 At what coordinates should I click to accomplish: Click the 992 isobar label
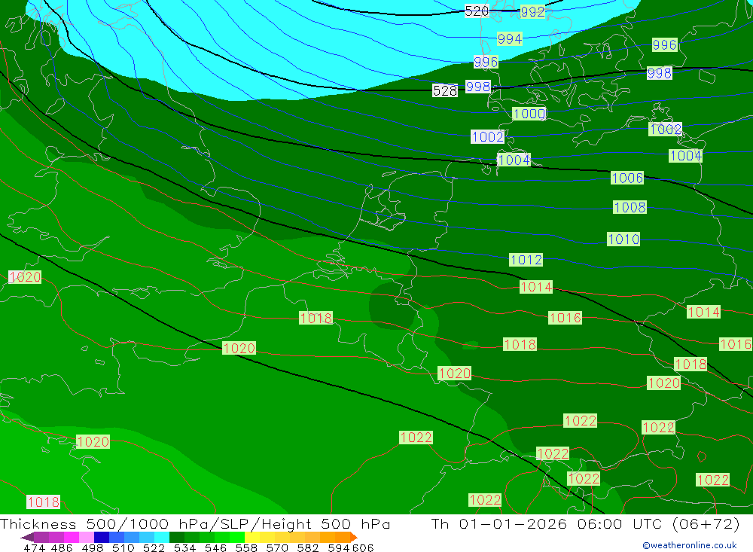[532, 12]
